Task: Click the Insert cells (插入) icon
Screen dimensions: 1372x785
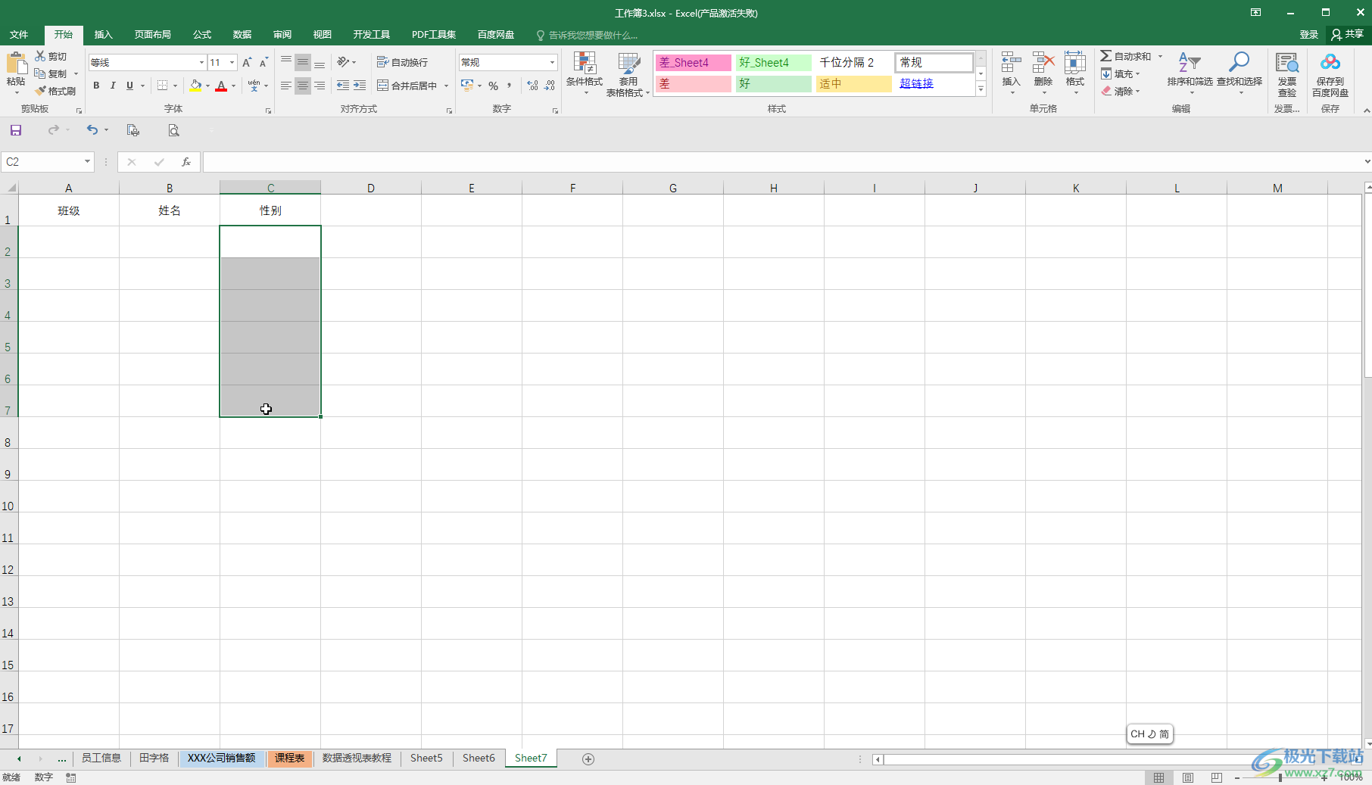Action: (x=1012, y=63)
